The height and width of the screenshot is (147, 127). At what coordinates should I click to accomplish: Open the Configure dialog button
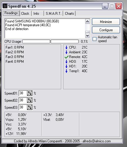[x=106, y=30]
